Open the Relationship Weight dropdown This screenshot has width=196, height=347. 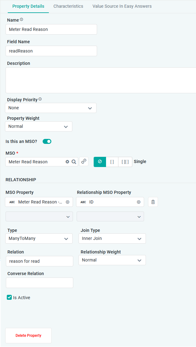click(x=112, y=260)
